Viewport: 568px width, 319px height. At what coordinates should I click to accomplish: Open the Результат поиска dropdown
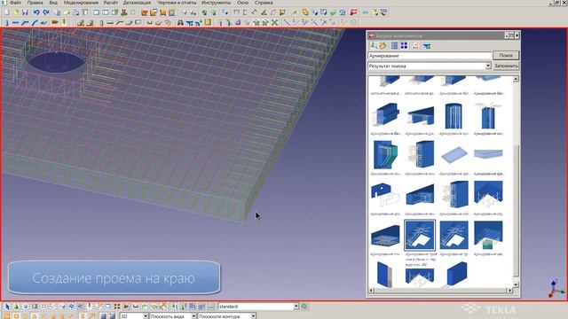[x=488, y=66]
